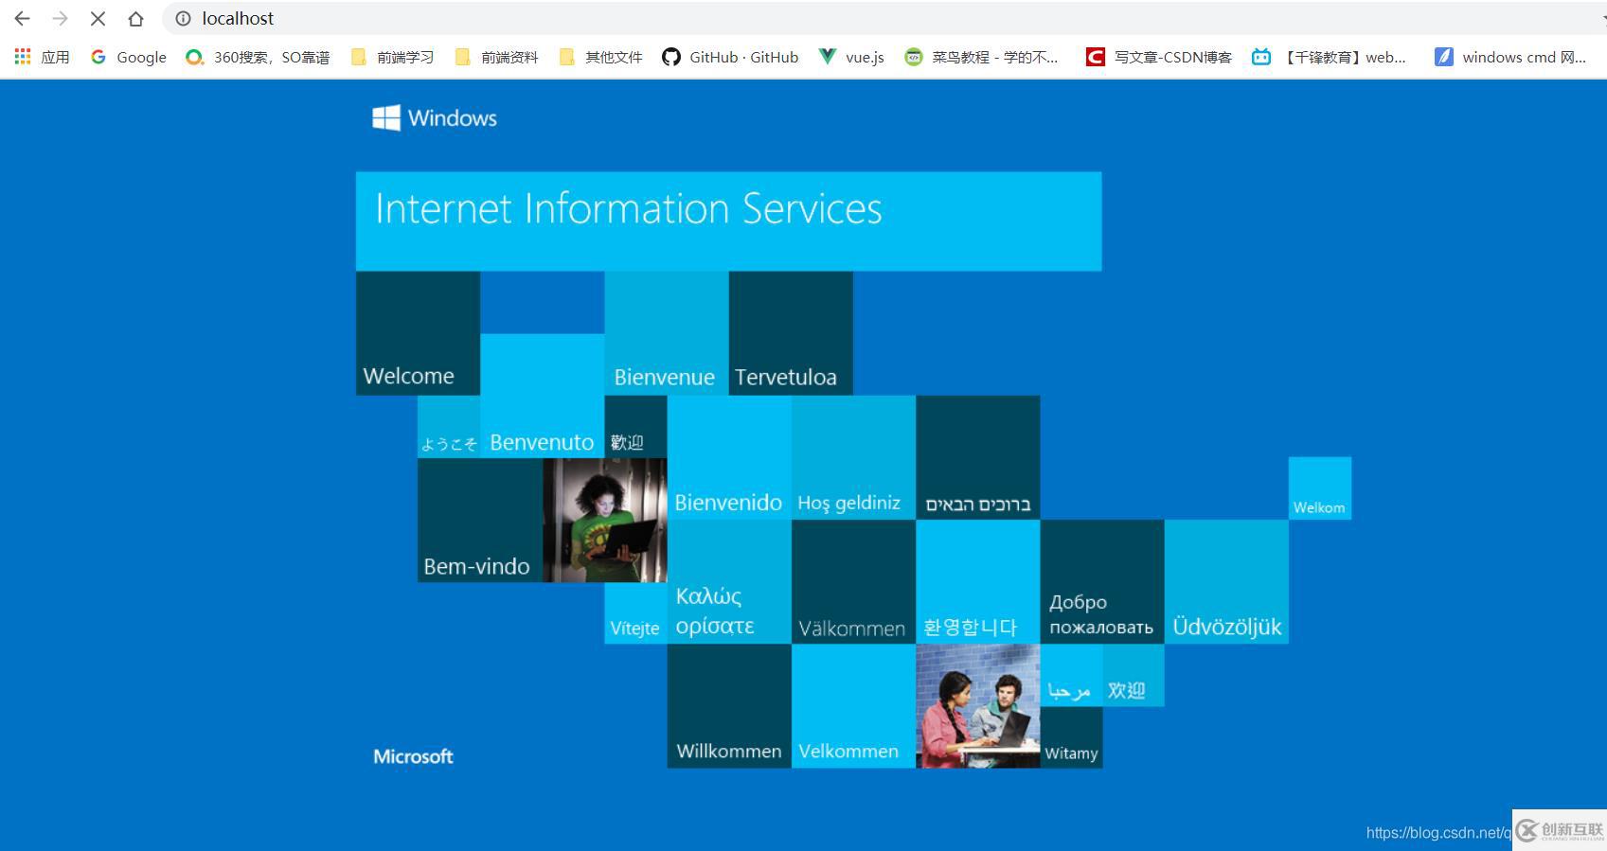
Task: Click the Microsoft logo text
Action: click(x=413, y=756)
